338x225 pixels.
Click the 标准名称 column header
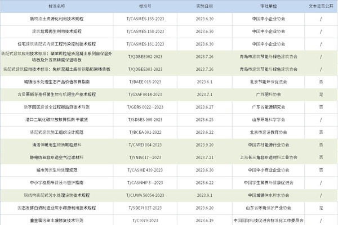pyautogui.click(x=56, y=6)
